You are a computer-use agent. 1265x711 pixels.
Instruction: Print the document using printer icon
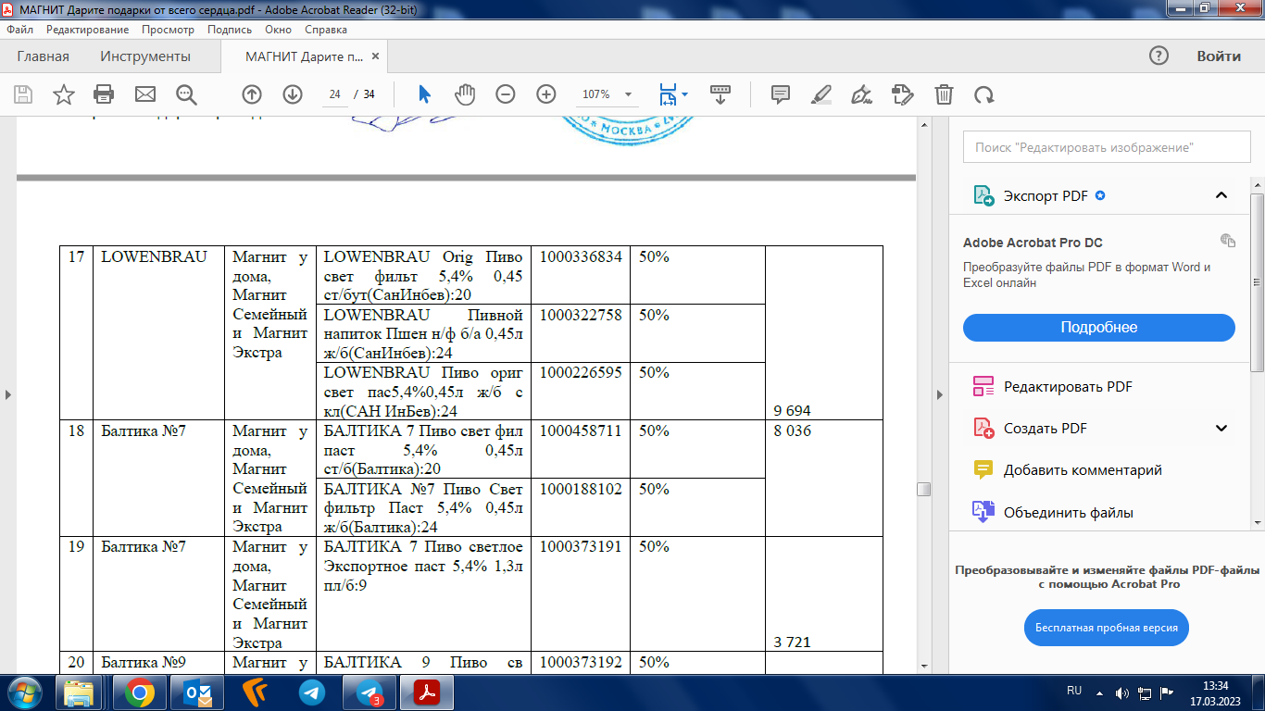click(x=104, y=94)
